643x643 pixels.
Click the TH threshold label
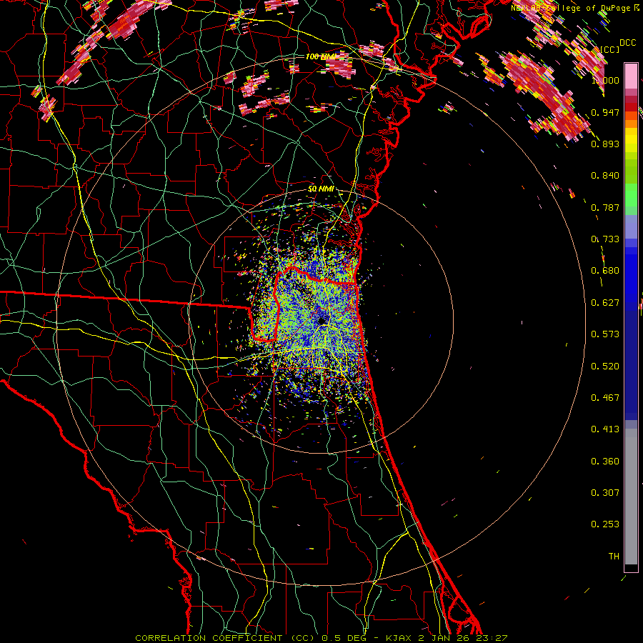614,557
